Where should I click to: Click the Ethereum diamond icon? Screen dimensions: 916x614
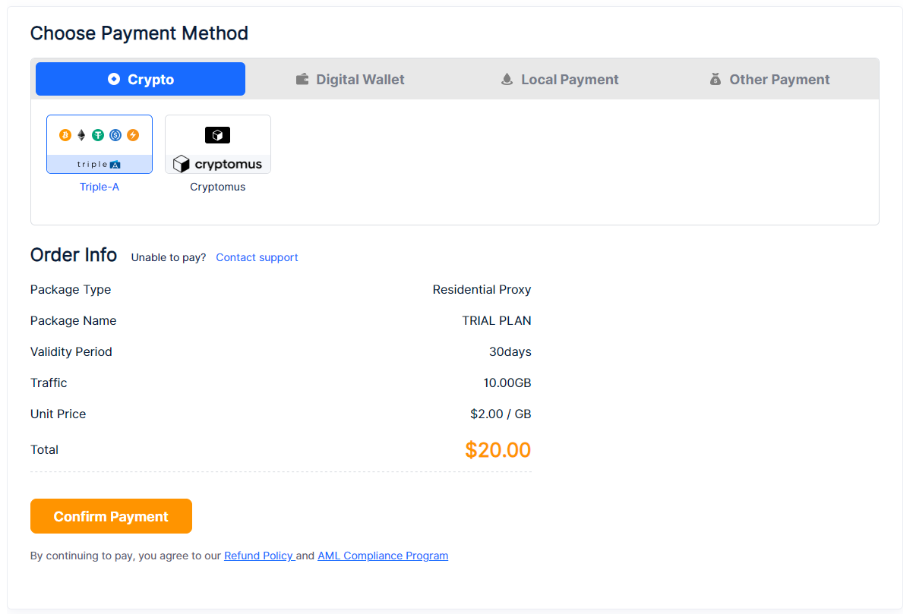point(81,135)
